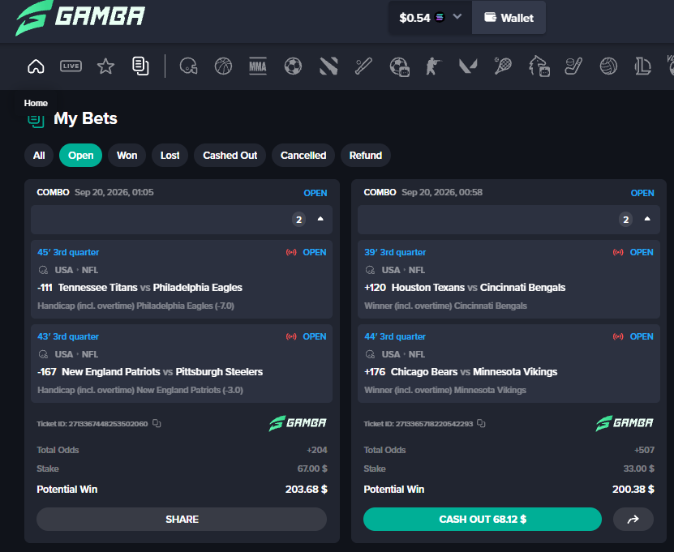Image resolution: width=674 pixels, height=552 pixels.
Task: Click Stake value 67.00 $
Action: pyautogui.click(x=312, y=469)
